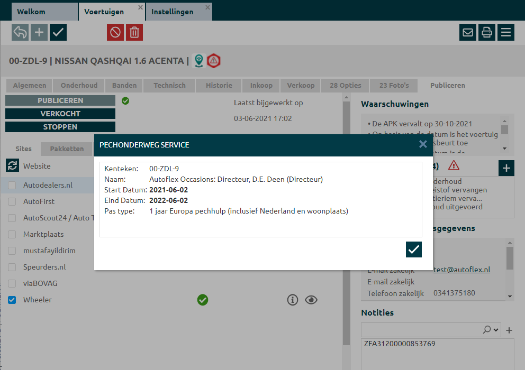Tick the viaBOVAG checkbox

click(12, 284)
